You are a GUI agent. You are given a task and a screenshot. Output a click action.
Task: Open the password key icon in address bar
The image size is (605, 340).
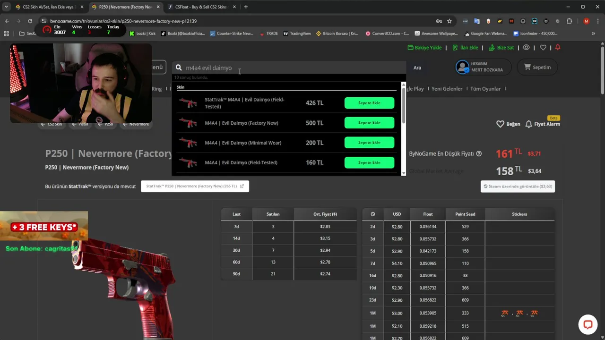click(439, 21)
